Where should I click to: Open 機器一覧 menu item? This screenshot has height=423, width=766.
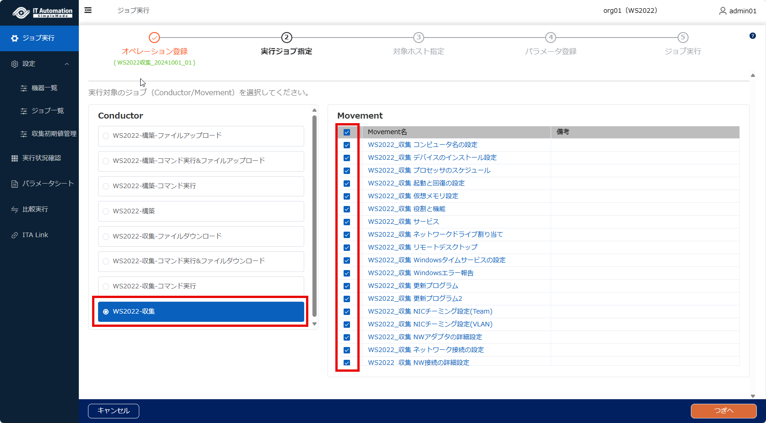(39, 88)
